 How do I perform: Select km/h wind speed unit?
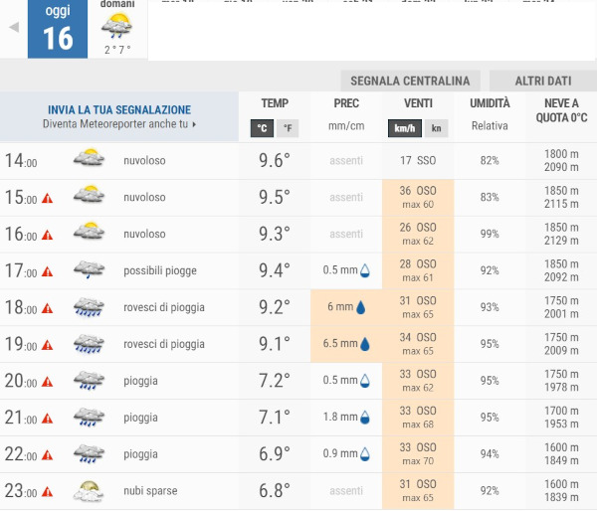(404, 128)
